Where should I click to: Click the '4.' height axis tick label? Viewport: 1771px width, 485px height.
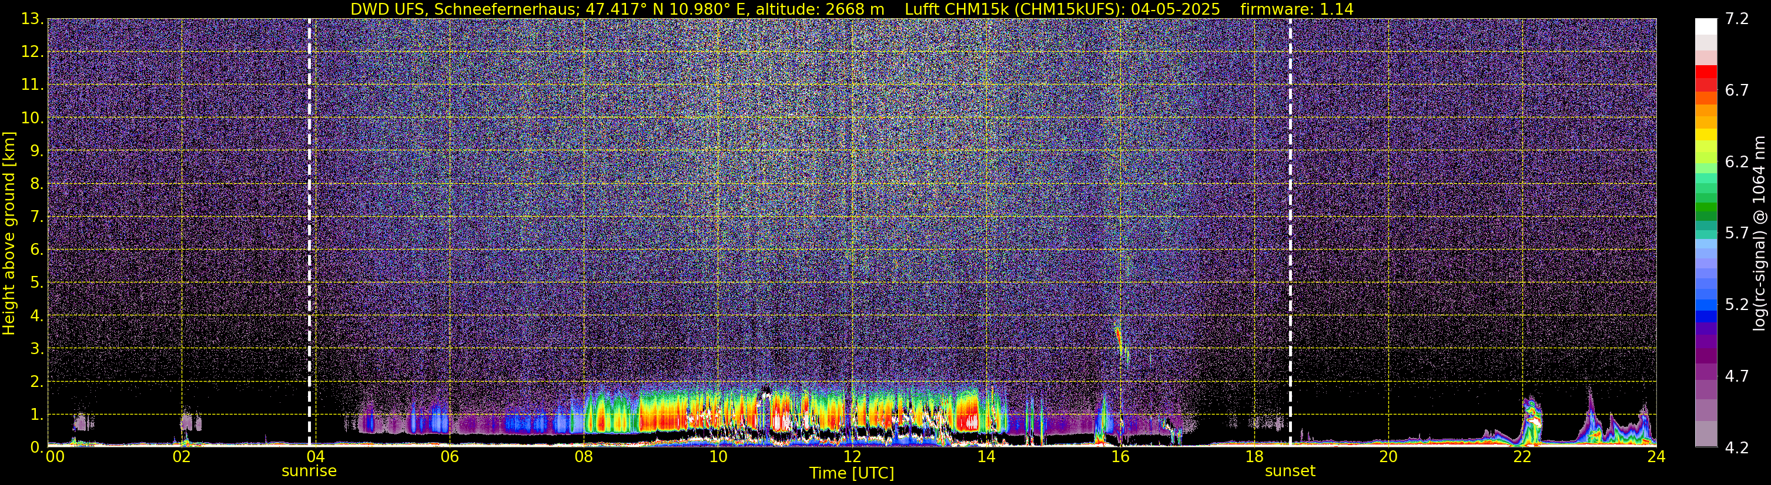pyautogui.click(x=36, y=316)
